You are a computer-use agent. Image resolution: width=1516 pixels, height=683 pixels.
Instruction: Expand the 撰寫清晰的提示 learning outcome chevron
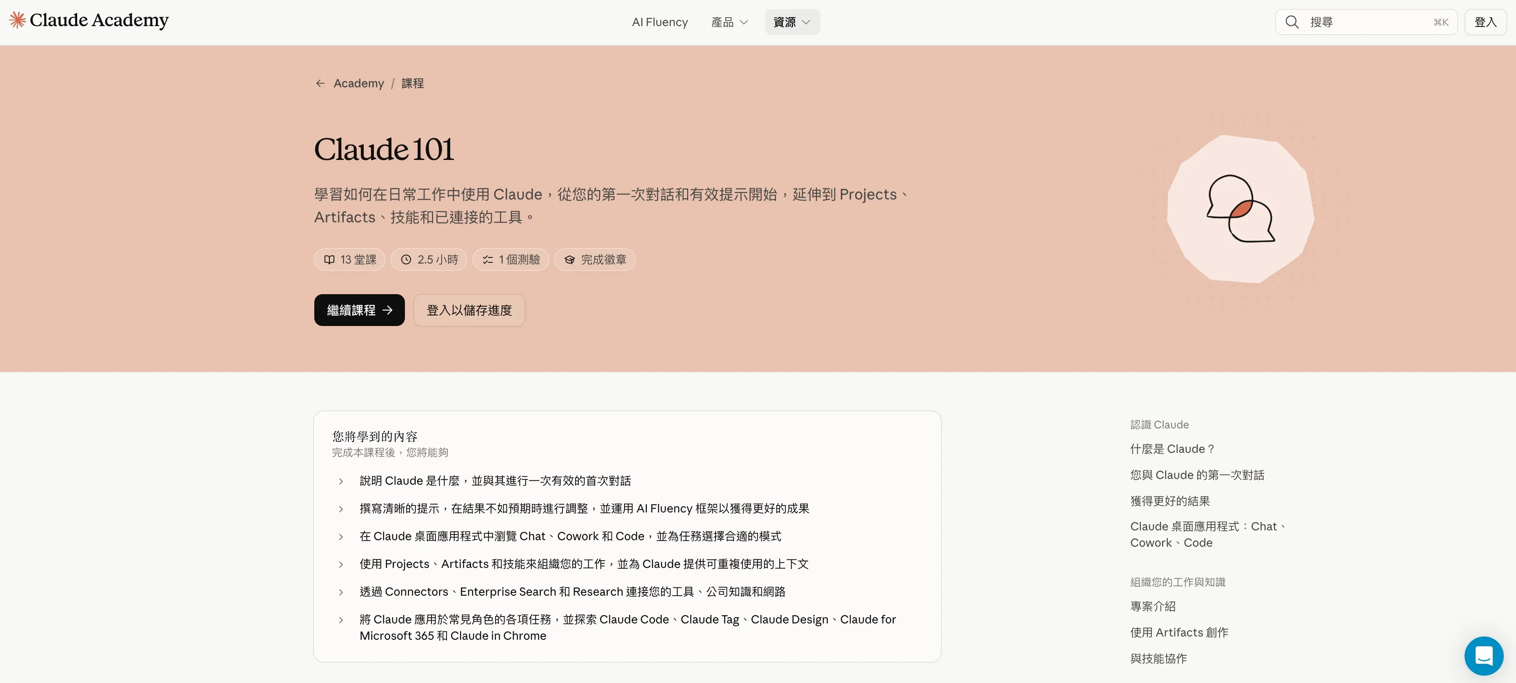point(341,510)
